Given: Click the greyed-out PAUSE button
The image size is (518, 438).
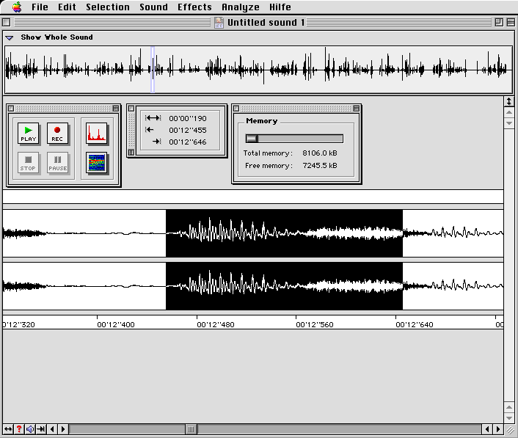Looking at the screenshot, I should tap(57, 163).
